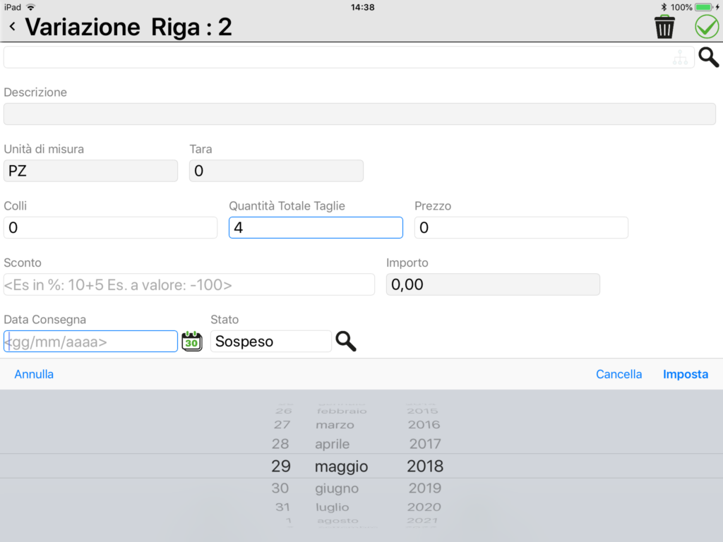
Task: Tap the hierarchy tree icon in top field
Action: pyautogui.click(x=680, y=57)
